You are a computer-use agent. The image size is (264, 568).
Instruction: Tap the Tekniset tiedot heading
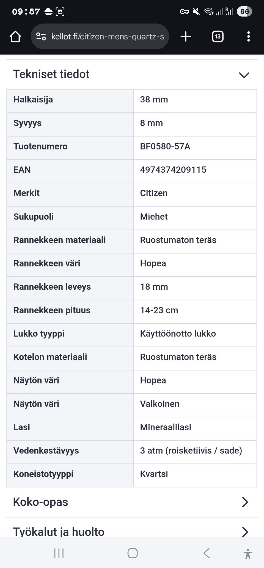click(51, 74)
